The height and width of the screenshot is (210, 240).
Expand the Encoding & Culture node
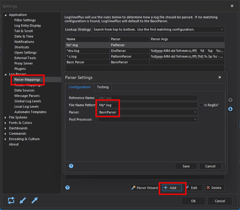(x=5, y=139)
